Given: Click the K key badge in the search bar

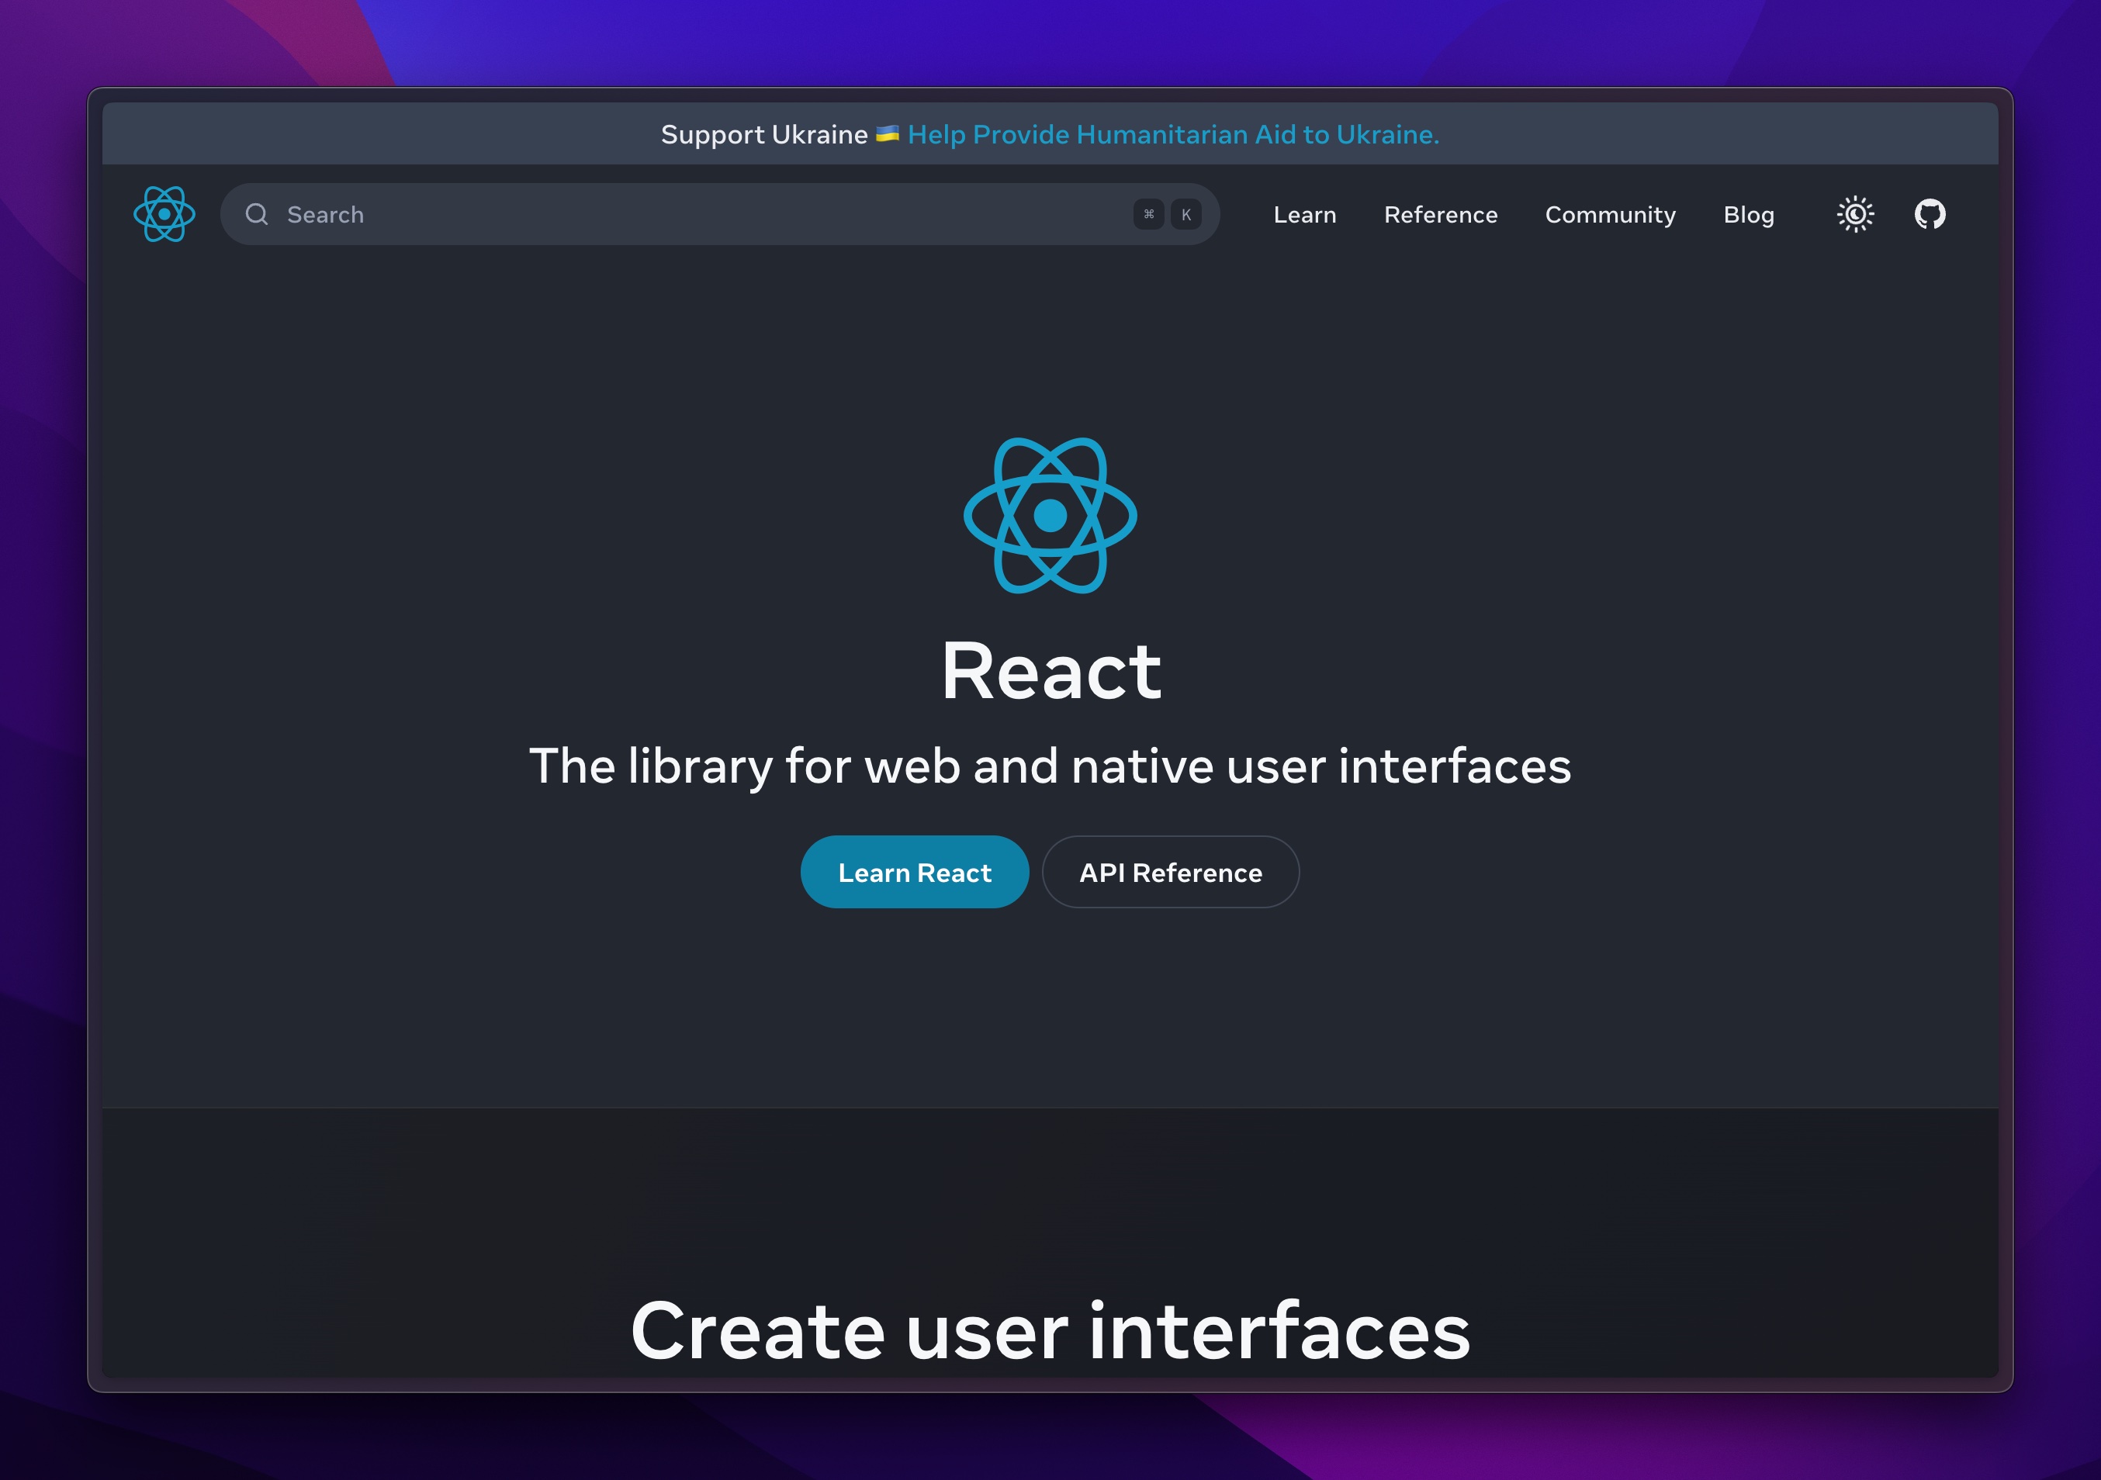Looking at the screenshot, I should pyautogui.click(x=1186, y=214).
